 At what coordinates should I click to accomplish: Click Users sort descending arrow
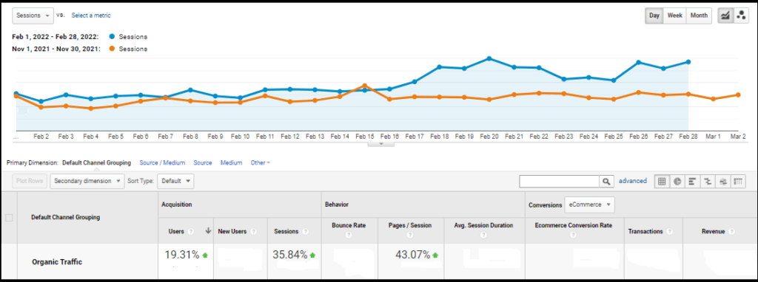tap(208, 231)
